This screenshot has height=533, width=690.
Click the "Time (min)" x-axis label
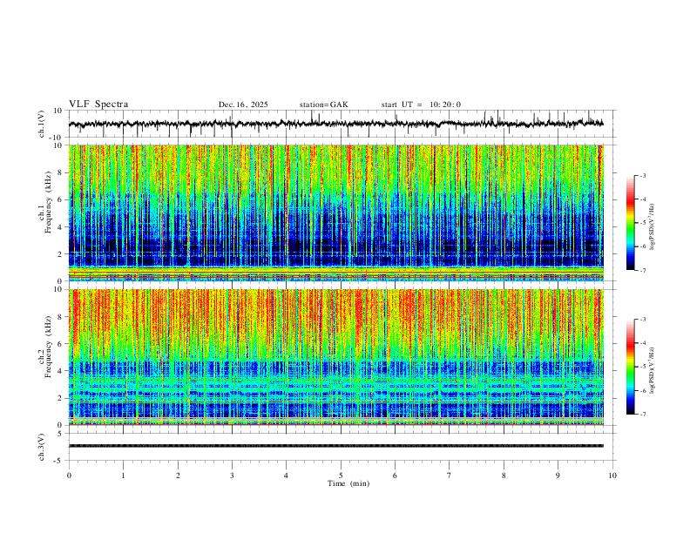coord(348,483)
